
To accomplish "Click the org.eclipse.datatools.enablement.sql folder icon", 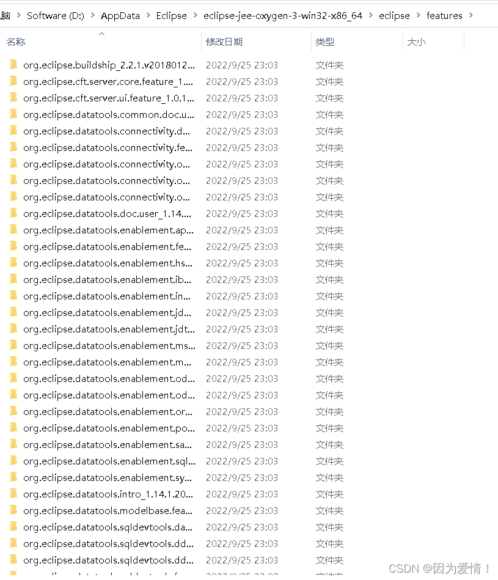I will pos(13,461).
